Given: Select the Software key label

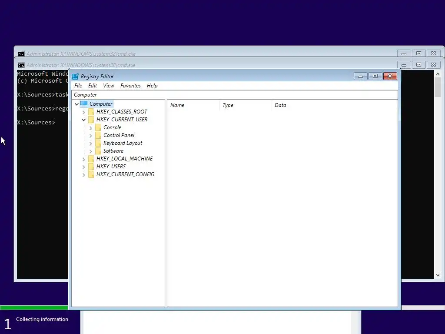Looking at the screenshot, I should (113, 151).
